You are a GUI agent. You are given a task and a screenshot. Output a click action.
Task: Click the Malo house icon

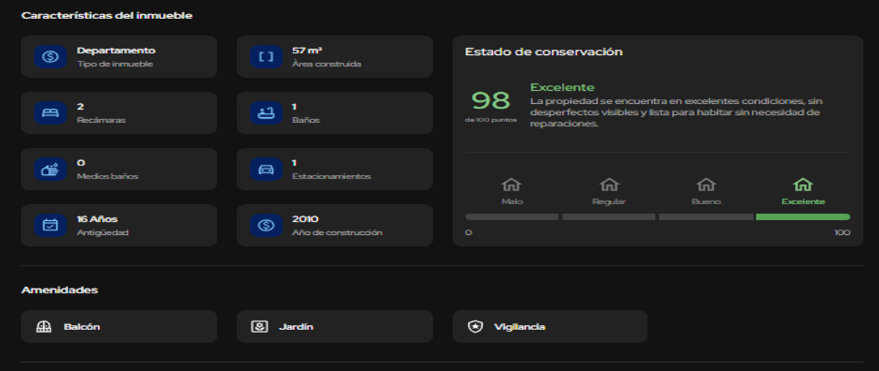(511, 184)
